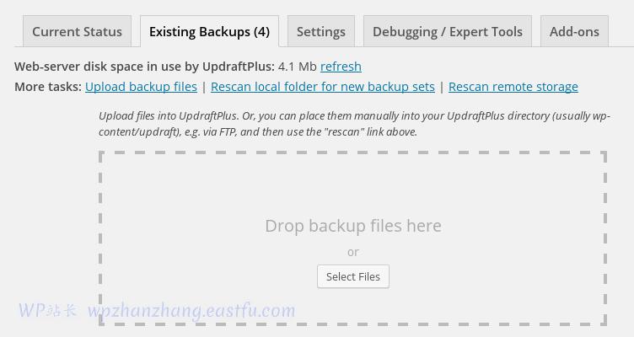Click the Rescan remote storage link

513,87
